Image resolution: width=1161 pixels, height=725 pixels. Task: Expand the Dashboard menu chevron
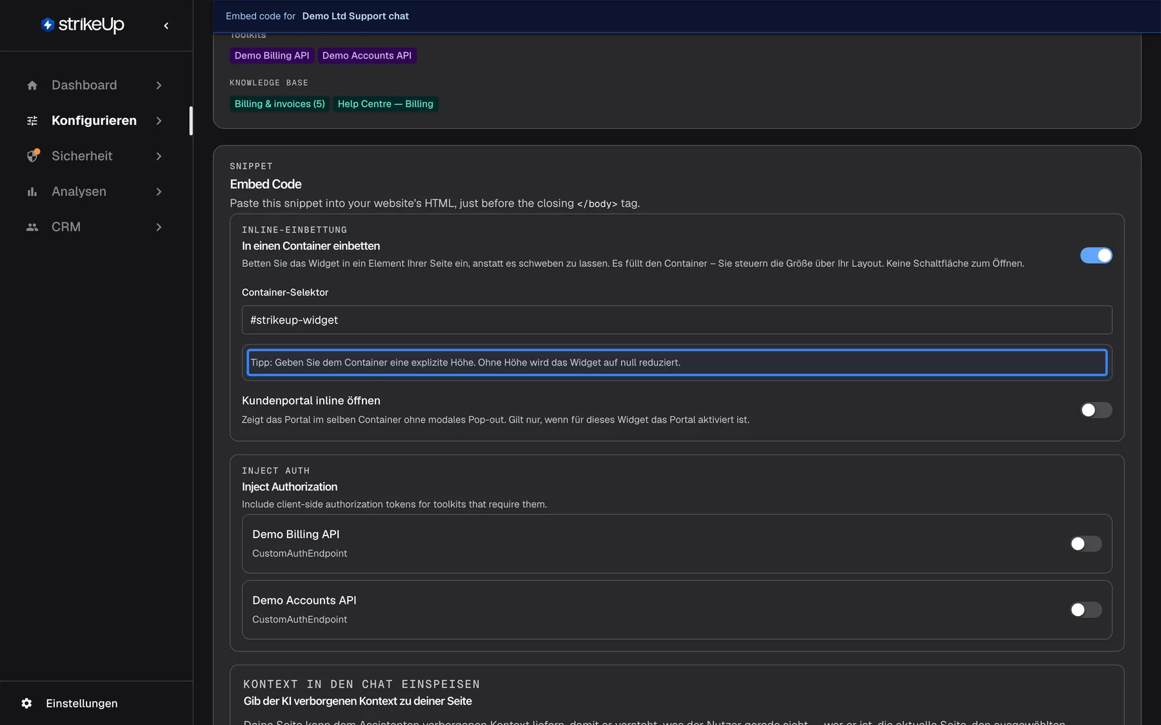tap(159, 85)
